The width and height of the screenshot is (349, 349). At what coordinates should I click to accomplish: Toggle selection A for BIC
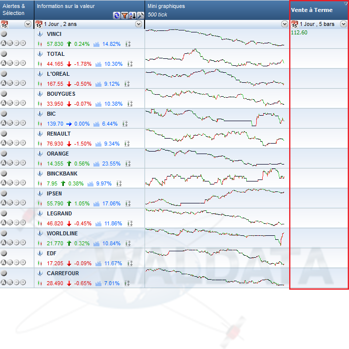[x=3, y=123]
